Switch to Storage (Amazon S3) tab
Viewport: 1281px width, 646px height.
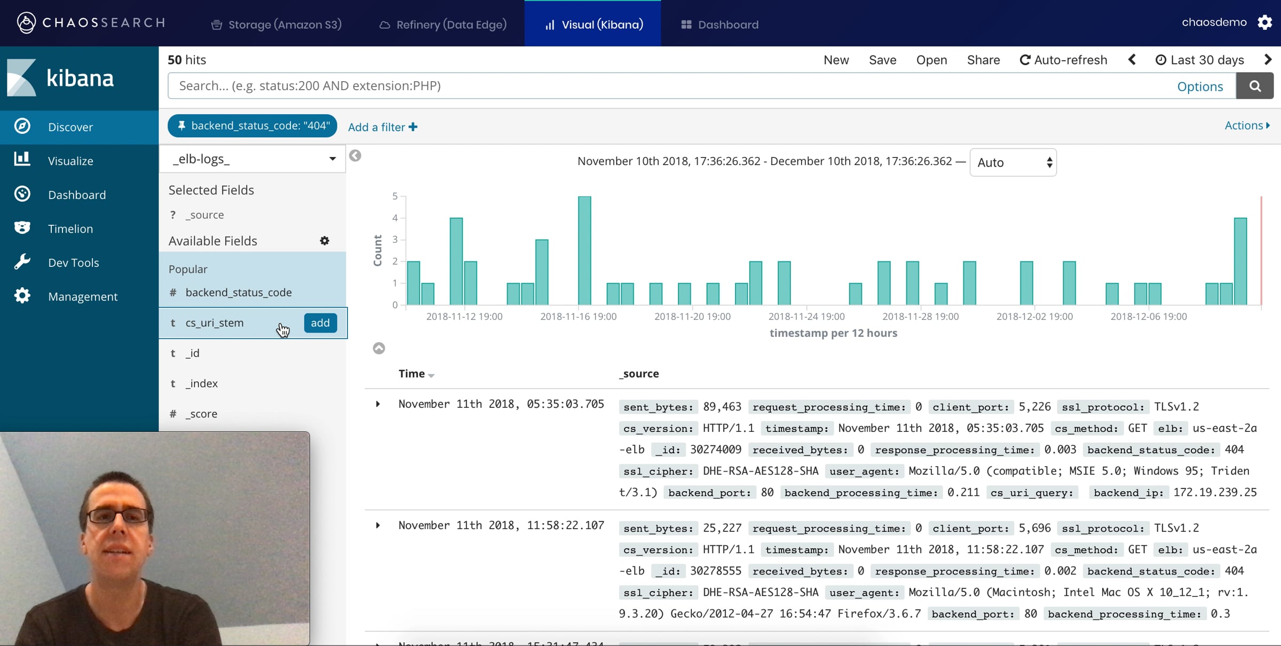click(x=276, y=25)
